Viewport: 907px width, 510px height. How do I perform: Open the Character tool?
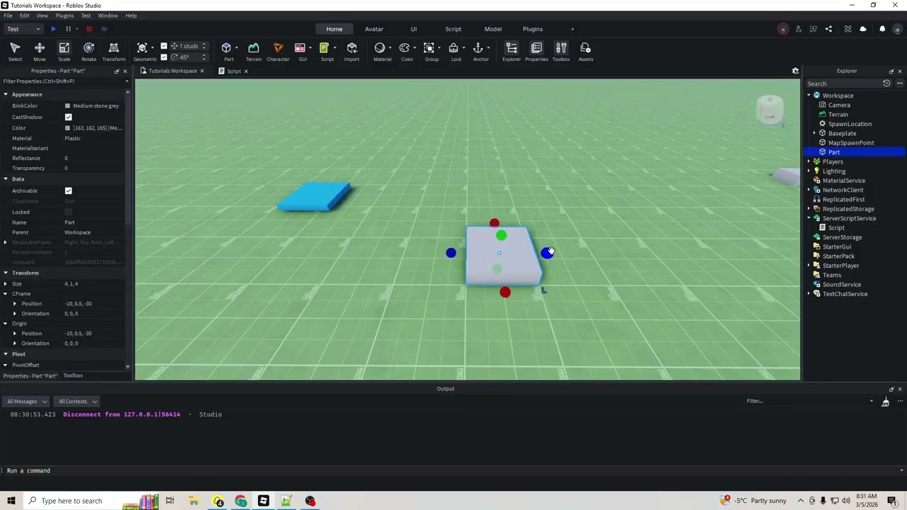[x=278, y=52]
